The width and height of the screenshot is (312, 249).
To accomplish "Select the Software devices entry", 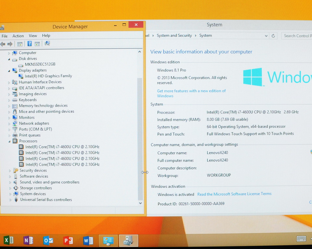I will click(x=34, y=176).
